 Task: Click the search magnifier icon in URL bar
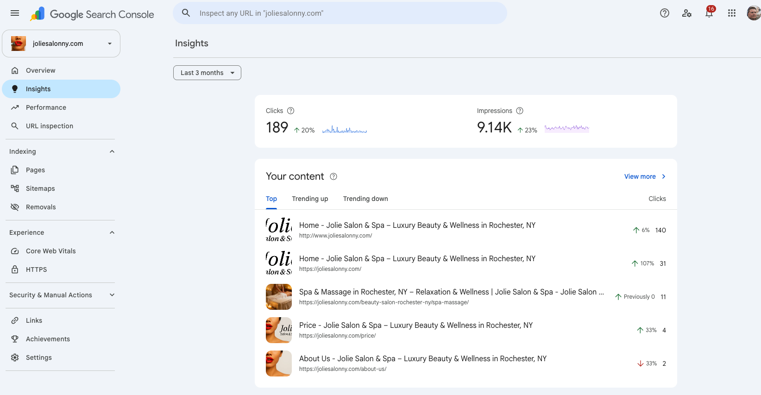(186, 13)
